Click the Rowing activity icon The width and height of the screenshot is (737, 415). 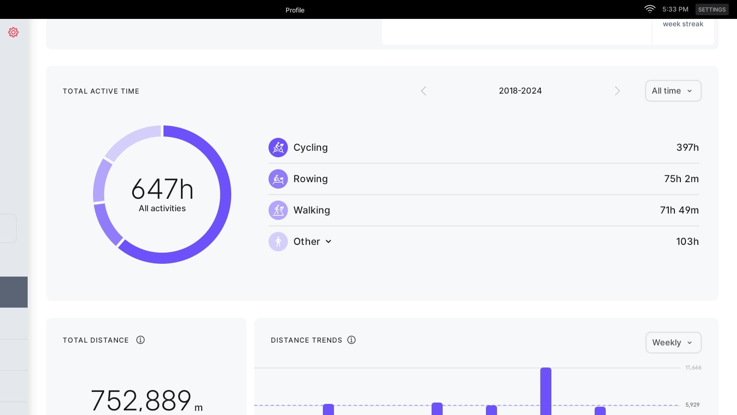pos(278,179)
